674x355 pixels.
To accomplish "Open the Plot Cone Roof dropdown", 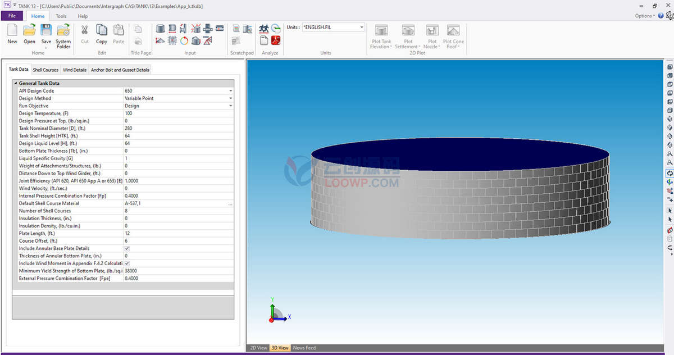I will [453, 37].
